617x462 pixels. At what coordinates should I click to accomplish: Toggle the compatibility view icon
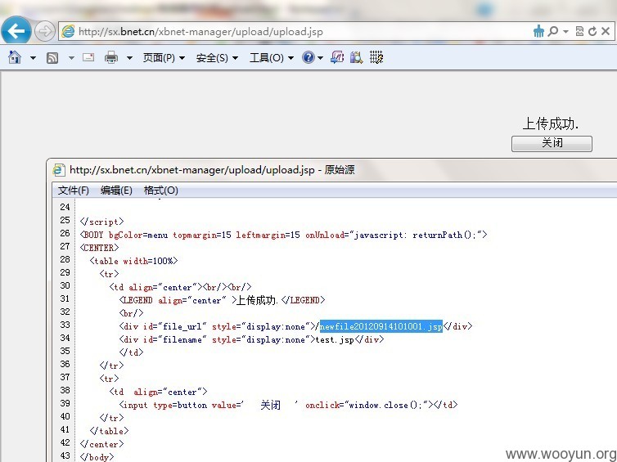click(x=579, y=31)
